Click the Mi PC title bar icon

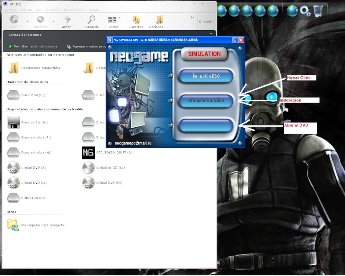point(5,4)
